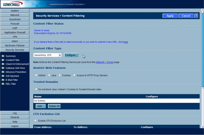Open the Users menu
Image resolution: width=204 pixels, height=135 pixels.
point(15,41)
